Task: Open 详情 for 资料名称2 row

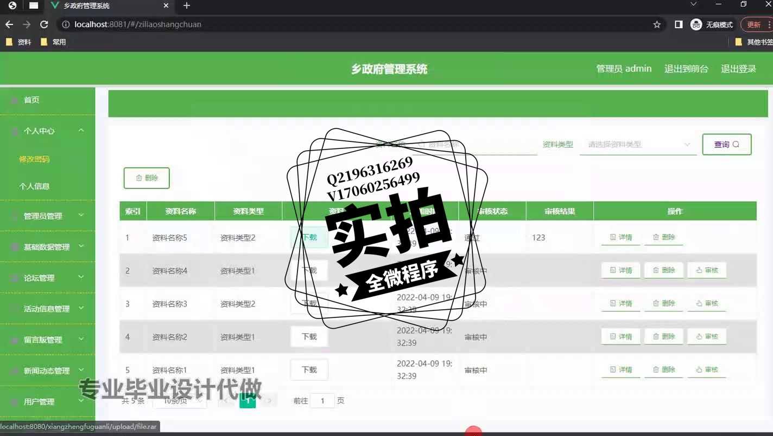Action: 621,336
